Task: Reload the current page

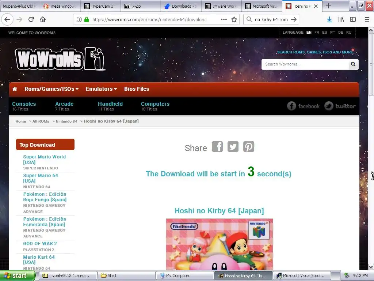Action: (x=31, y=20)
